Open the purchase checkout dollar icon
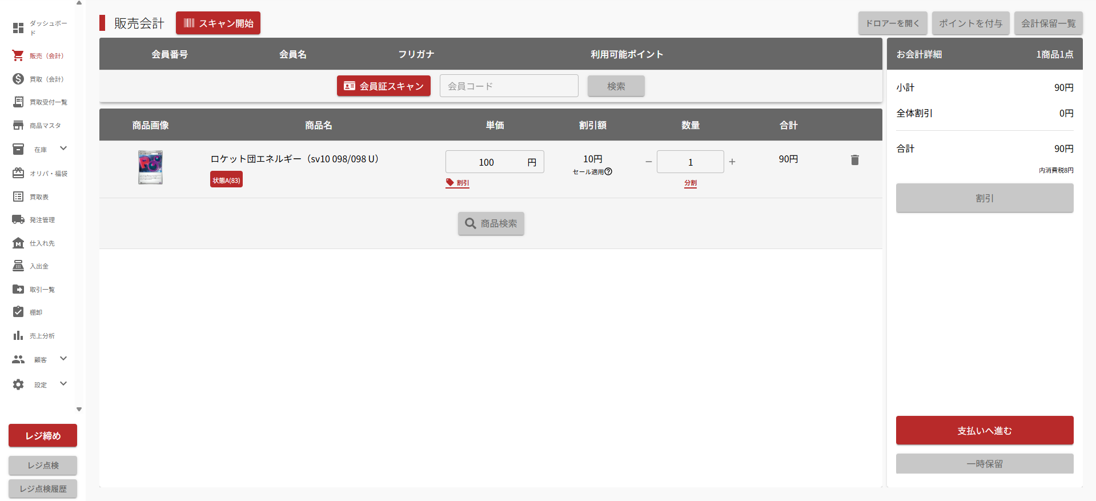Image resolution: width=1096 pixels, height=501 pixels. [x=18, y=79]
